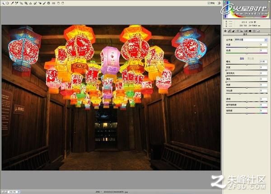
Task: Click the Saturation value field
Action: [x=264, y=111]
